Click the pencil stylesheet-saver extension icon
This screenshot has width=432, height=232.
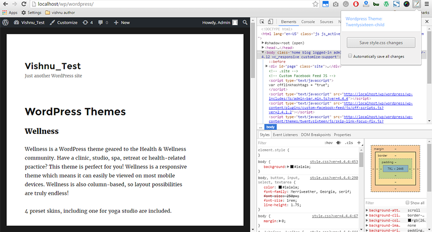tap(417, 4)
